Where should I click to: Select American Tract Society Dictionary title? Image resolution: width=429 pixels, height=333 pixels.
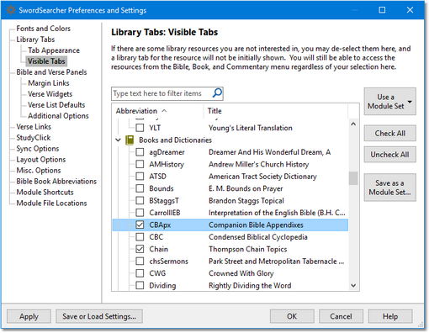tap(262, 177)
